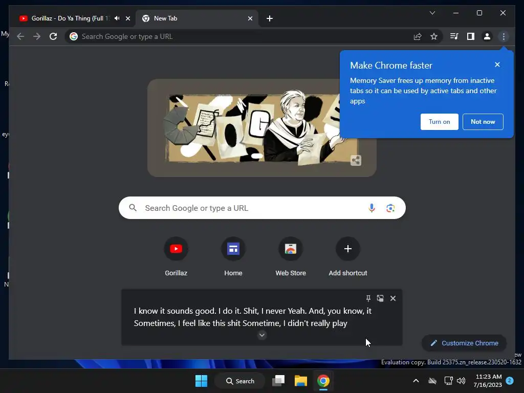Image resolution: width=524 pixels, height=393 pixels.
Task: Open Task View on taskbar
Action: click(x=278, y=381)
